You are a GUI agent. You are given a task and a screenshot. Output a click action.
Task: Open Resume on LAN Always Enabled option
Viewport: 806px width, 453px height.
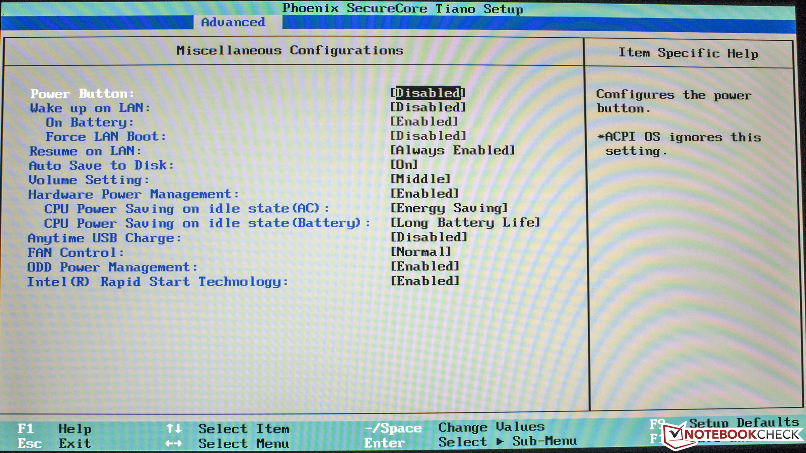pos(452,150)
